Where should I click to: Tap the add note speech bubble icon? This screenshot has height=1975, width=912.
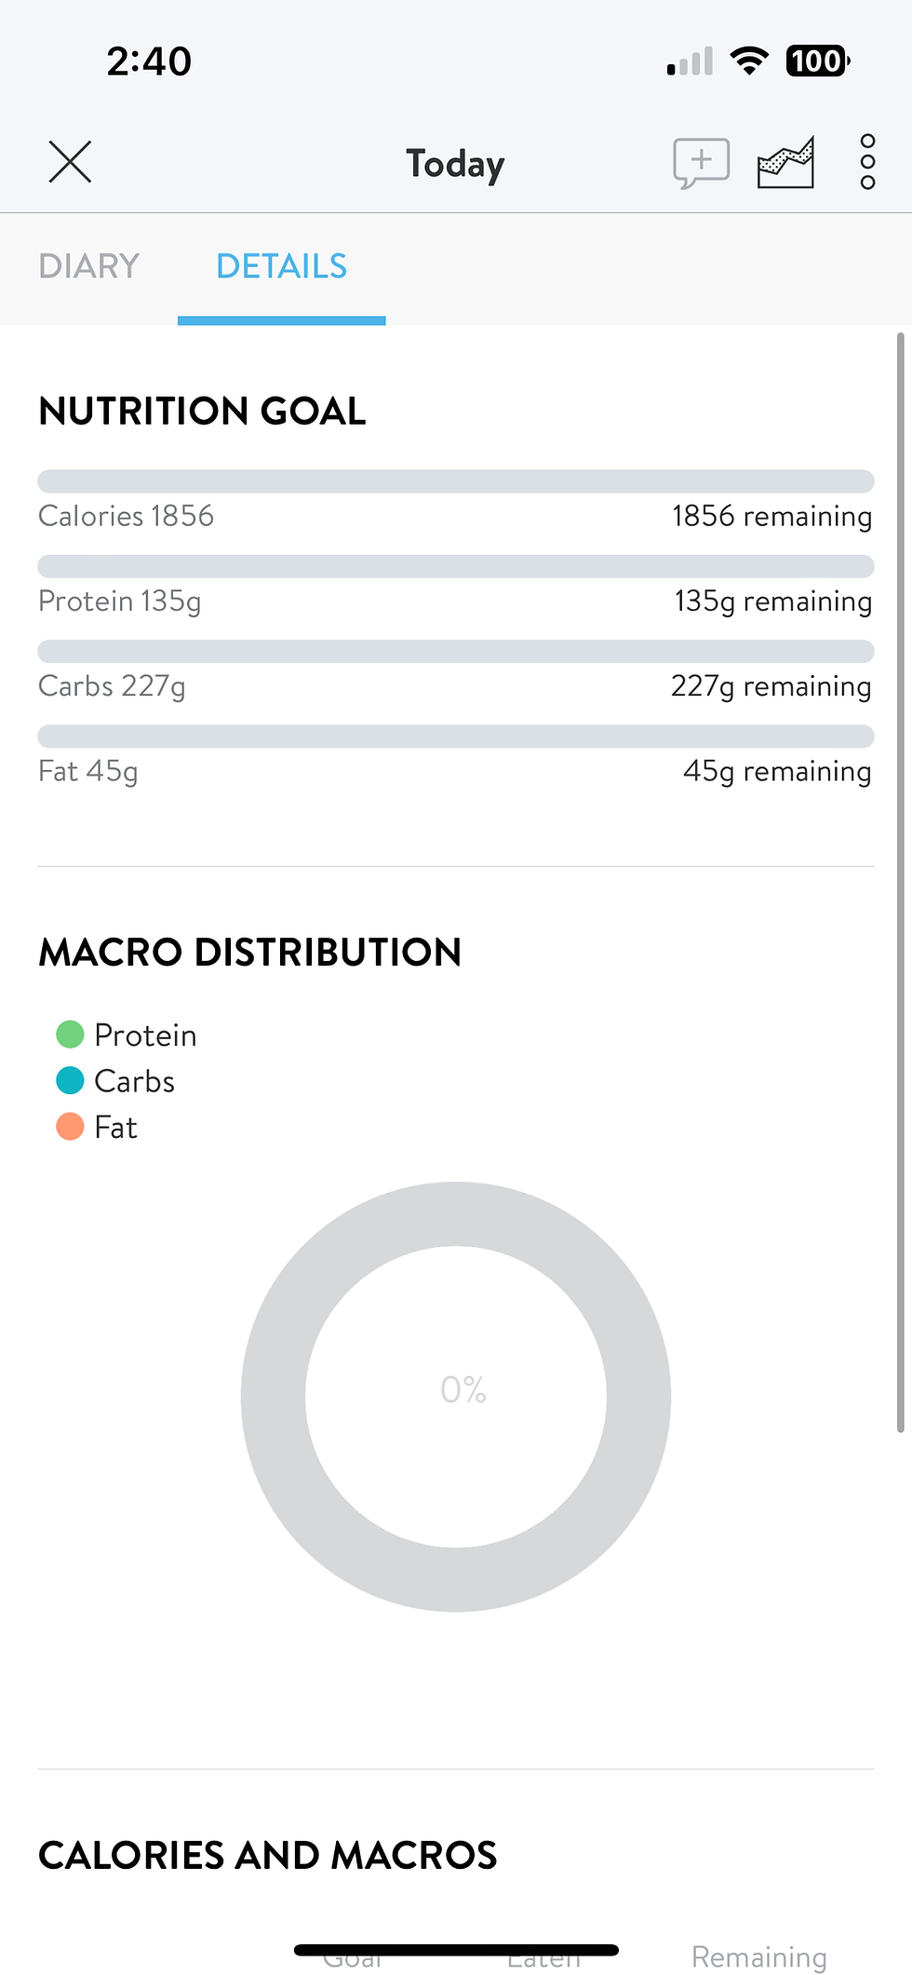tap(701, 163)
